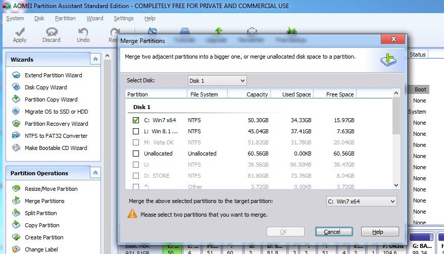Launch the Disk Copy Wizard
The image size is (444, 254).
coord(45,87)
